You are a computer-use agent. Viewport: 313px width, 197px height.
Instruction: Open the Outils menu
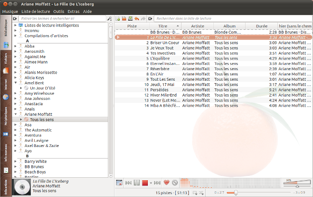[x=59, y=12]
